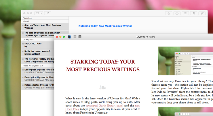Select the 'PULP FICTION' sheet
The height and width of the screenshot is (116, 213).
coord(38,45)
